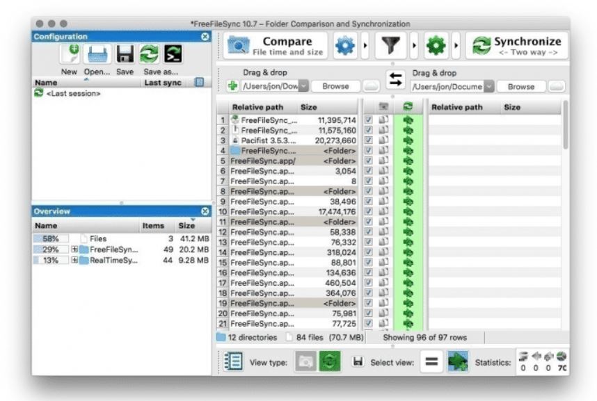Sort configurations by Name column

[x=87, y=83]
